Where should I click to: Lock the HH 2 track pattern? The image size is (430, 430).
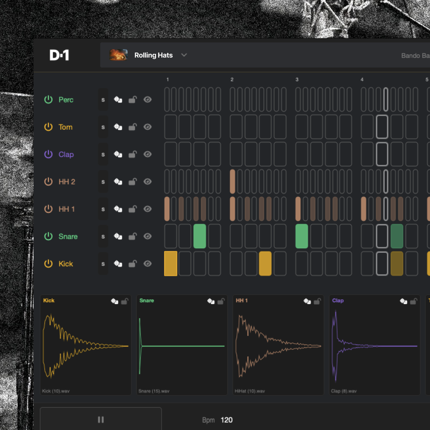pyautogui.click(x=132, y=181)
